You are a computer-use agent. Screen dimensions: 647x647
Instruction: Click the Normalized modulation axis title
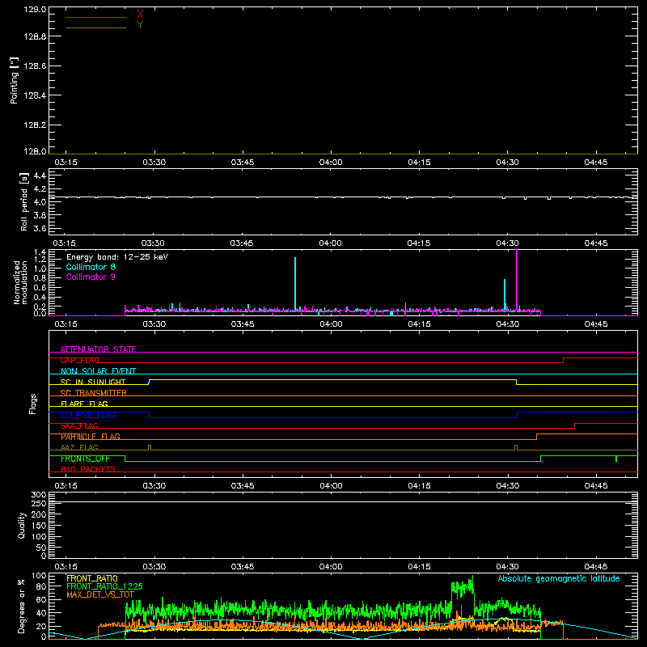click(19, 282)
